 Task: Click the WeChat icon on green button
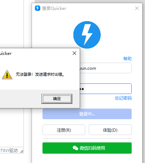click(75, 148)
